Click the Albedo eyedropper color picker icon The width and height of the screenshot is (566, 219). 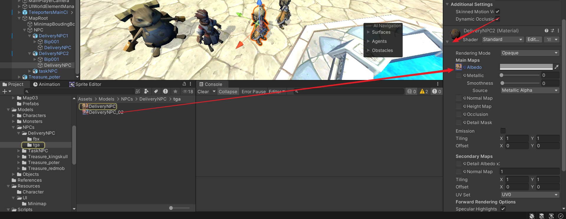[x=556, y=67]
